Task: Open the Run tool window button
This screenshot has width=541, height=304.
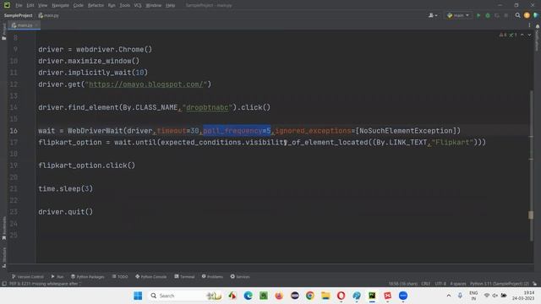Action: 57,276
